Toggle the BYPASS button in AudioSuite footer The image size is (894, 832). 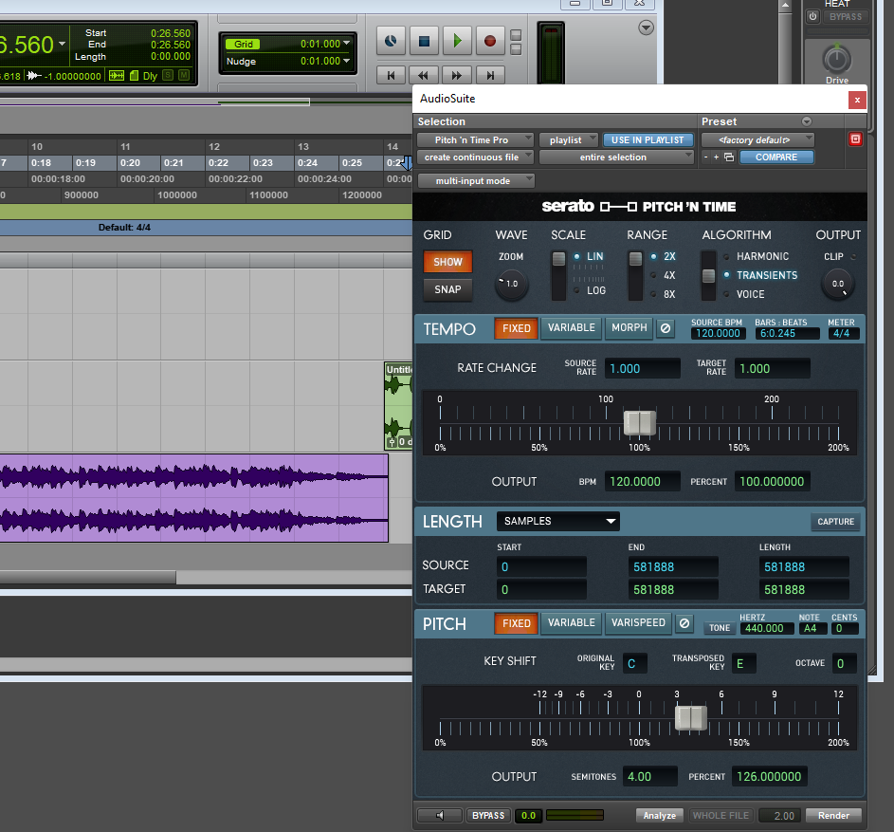488,816
